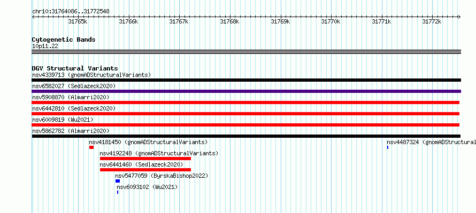Viewport: 476px width, 213px height.
Task: Click the blue nsv5477059 variant bar
Action: click(x=118, y=181)
